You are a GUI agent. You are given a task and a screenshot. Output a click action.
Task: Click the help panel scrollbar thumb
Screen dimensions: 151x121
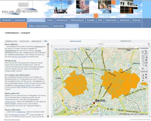(48, 51)
